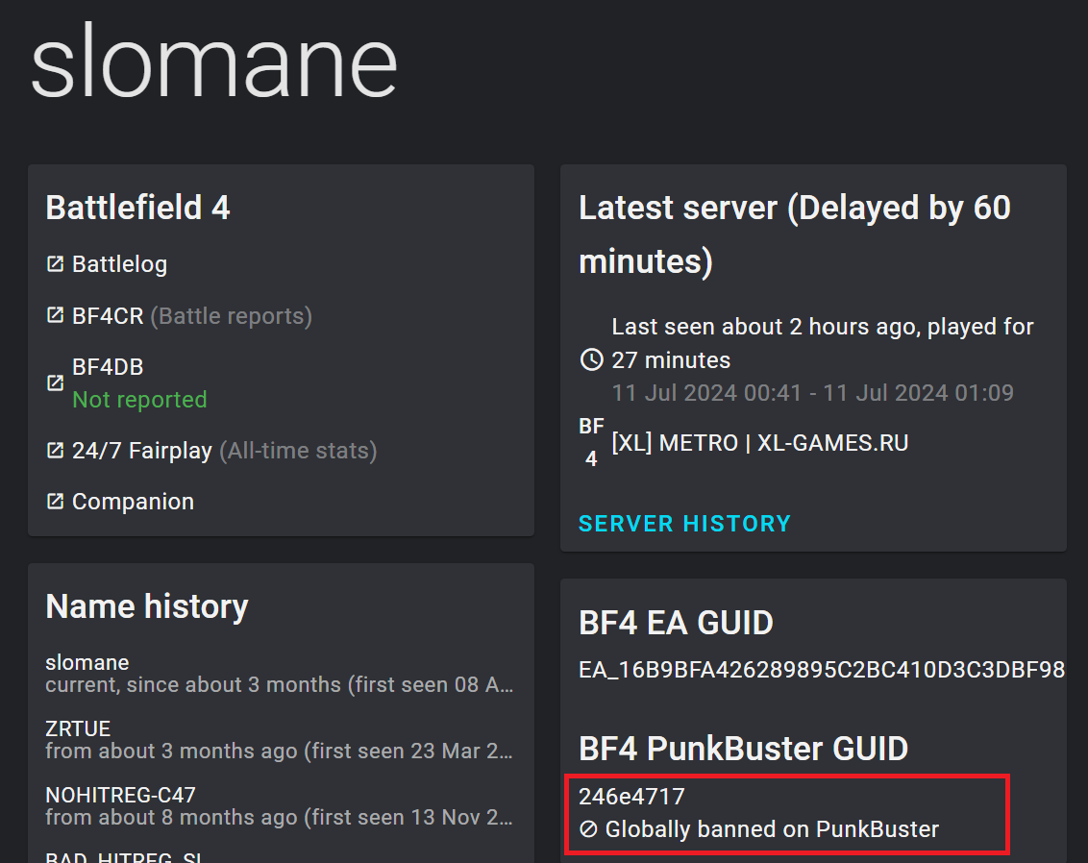Open the Battlelog profile link
This screenshot has height=863, width=1088.
click(x=119, y=264)
